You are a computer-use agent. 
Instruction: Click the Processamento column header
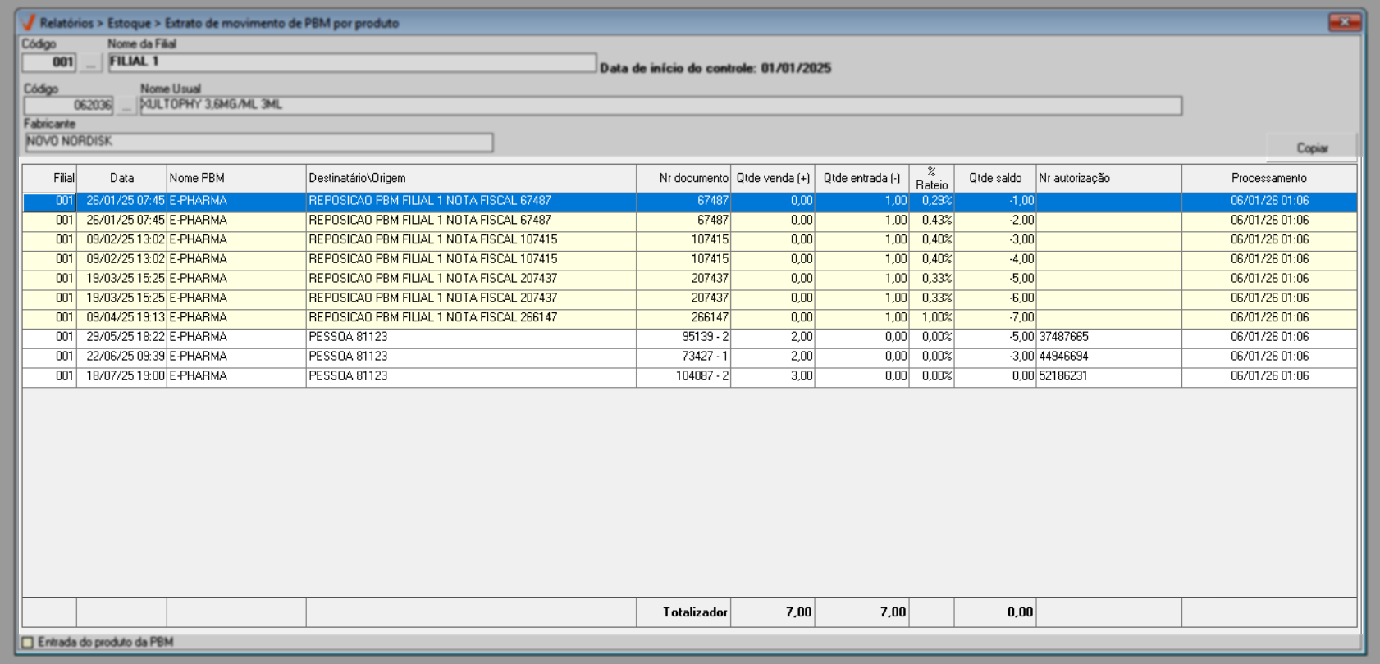1268,178
